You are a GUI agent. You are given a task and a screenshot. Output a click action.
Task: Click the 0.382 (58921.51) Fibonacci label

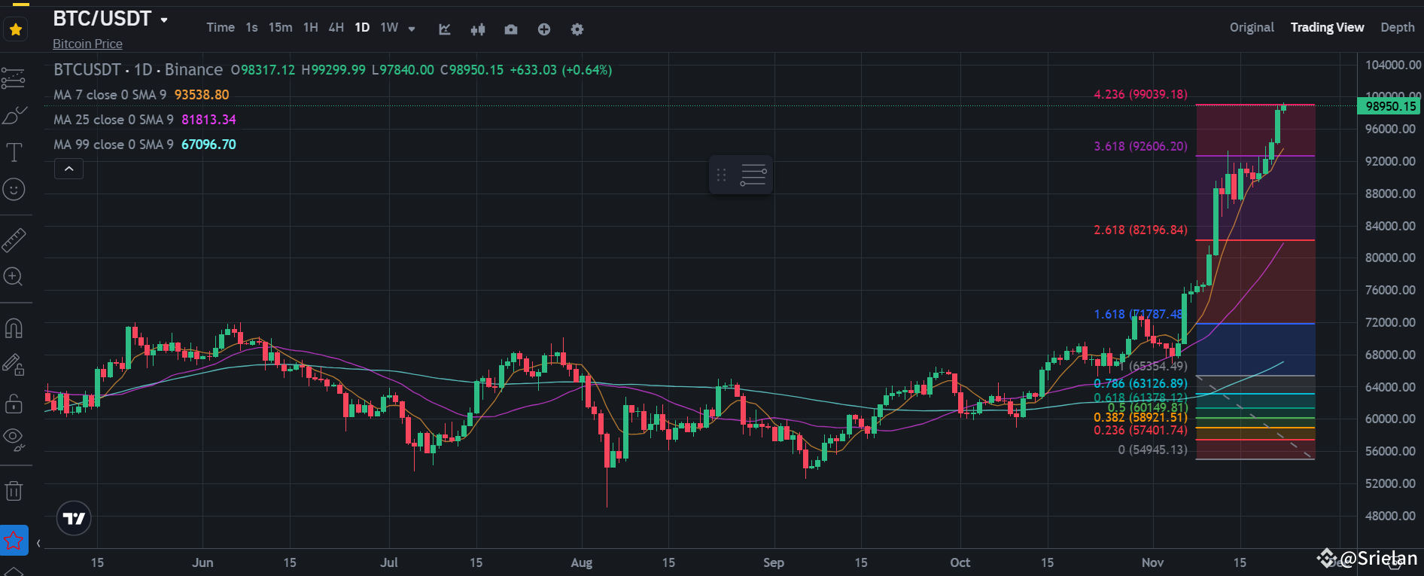(x=1140, y=417)
